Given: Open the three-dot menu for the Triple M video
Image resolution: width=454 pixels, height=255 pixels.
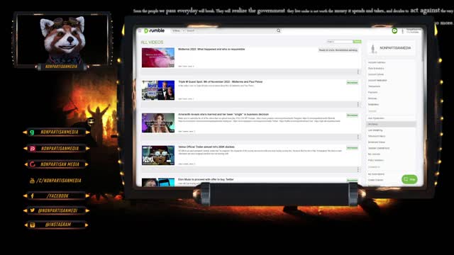Looking at the screenshot, I should tap(358, 104).
